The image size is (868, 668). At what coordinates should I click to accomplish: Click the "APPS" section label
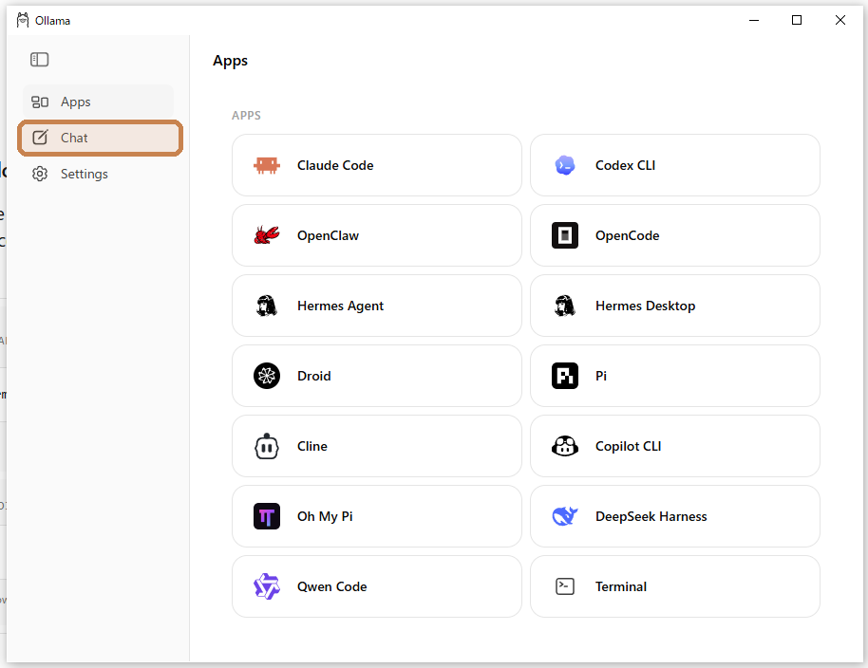pyautogui.click(x=246, y=116)
